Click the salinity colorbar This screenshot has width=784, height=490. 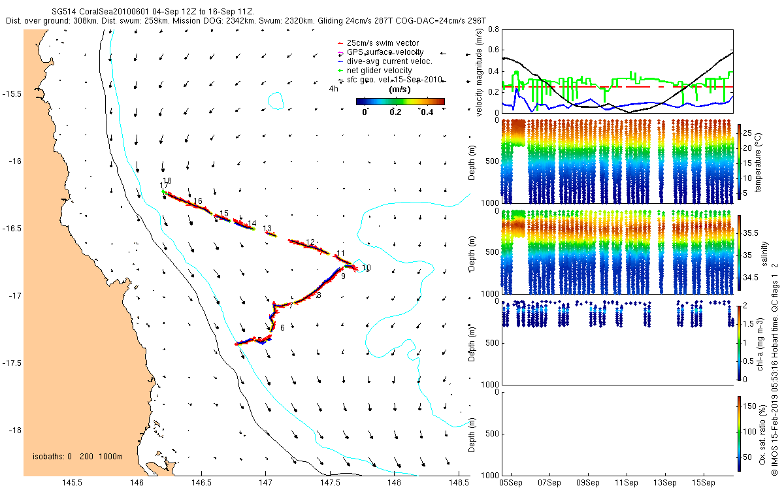739,254
